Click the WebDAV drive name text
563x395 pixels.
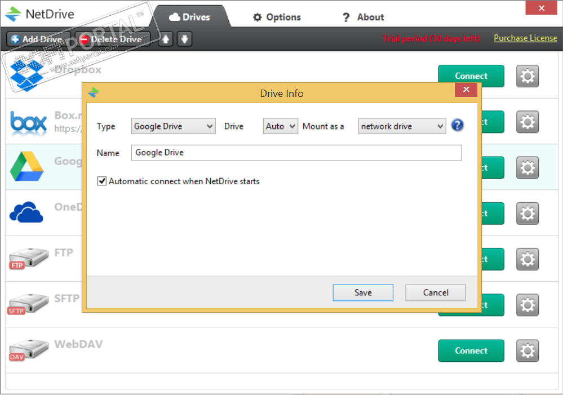click(78, 344)
